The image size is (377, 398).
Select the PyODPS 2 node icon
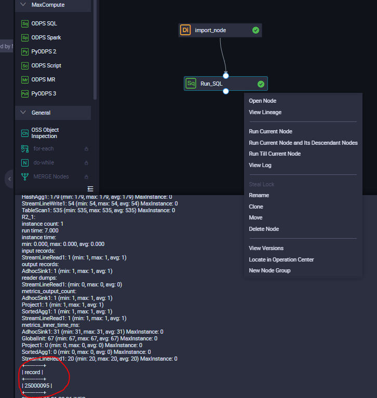[x=25, y=51]
